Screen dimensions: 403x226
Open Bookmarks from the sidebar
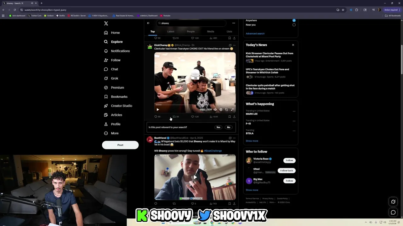click(116, 97)
